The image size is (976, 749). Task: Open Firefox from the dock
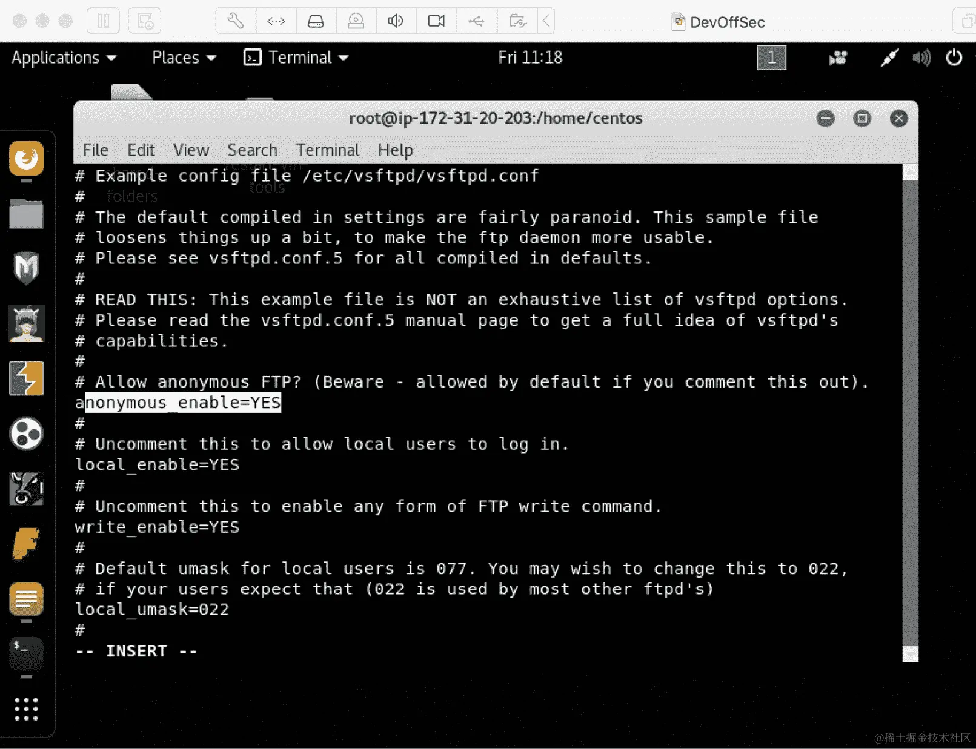(26, 159)
